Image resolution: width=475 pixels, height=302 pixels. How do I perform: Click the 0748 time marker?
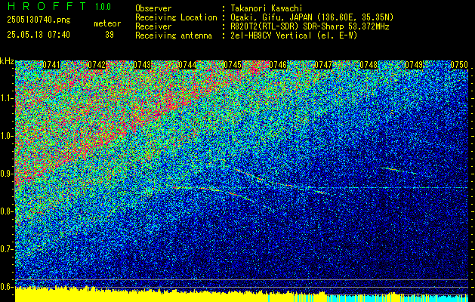369,65
